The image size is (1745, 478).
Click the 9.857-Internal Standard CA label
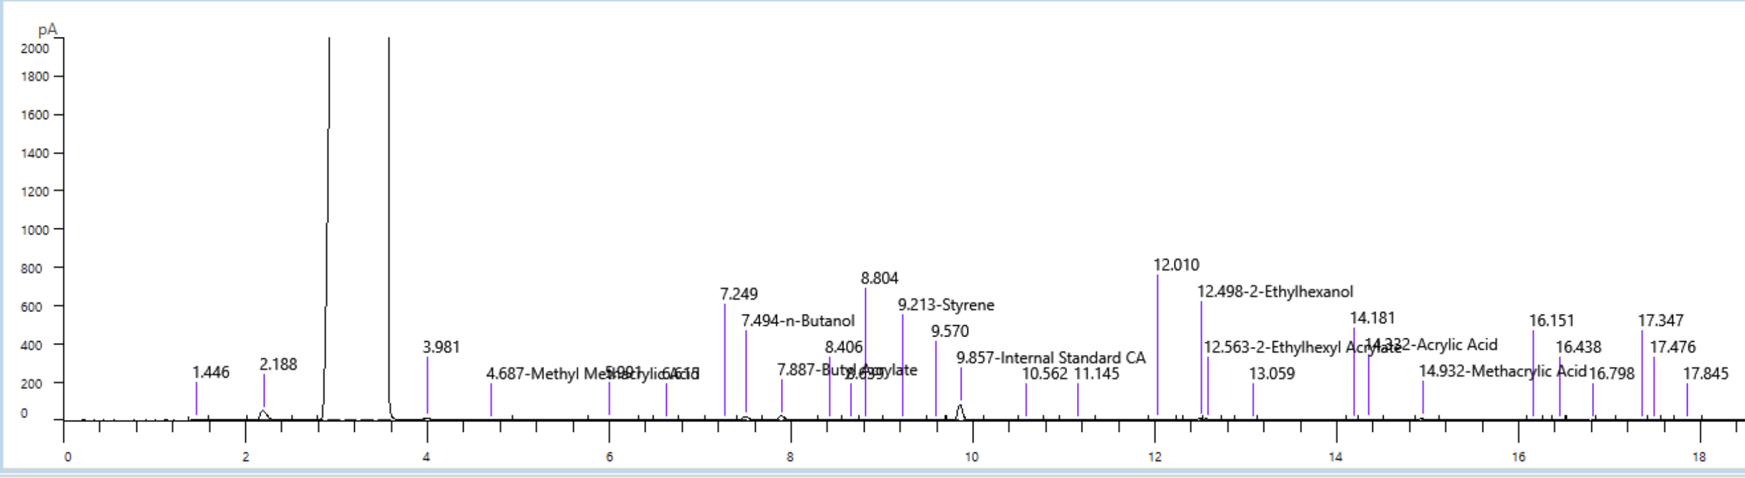point(1051,358)
